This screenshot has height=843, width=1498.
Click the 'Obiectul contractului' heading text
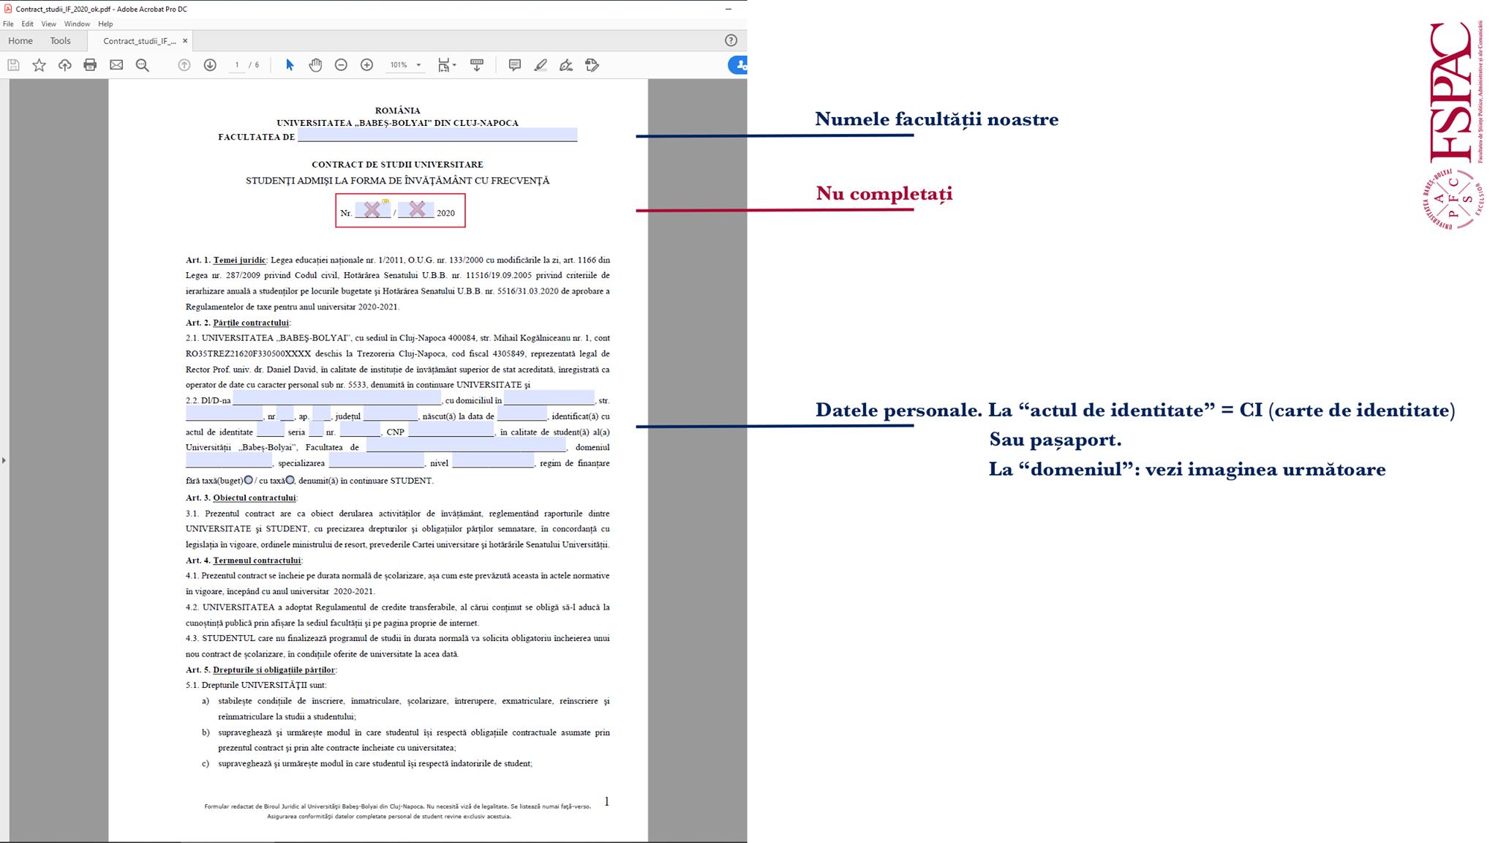(x=255, y=498)
